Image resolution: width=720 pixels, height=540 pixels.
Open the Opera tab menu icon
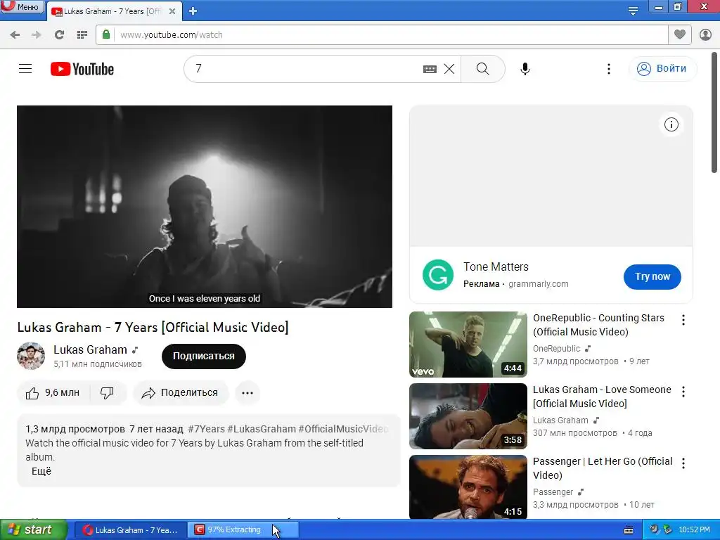coord(633,10)
